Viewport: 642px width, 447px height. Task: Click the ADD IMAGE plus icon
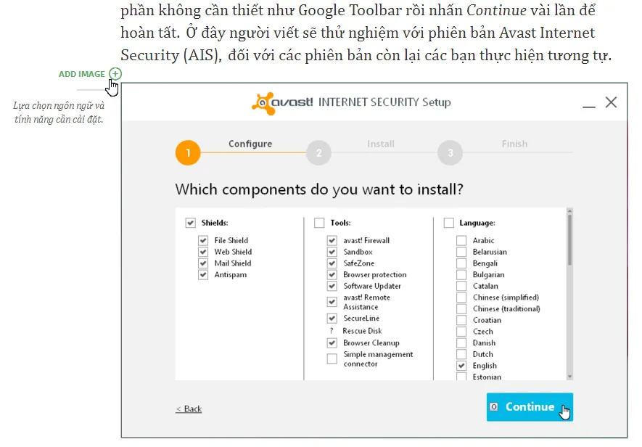[x=113, y=73]
